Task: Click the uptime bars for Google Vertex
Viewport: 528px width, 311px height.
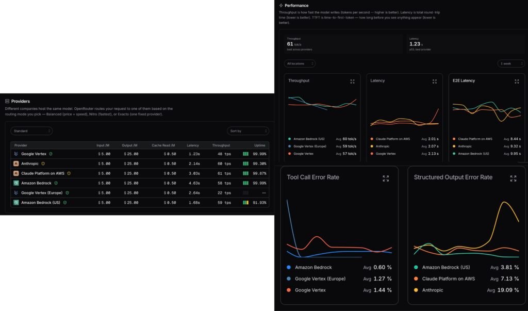Action: pos(245,154)
